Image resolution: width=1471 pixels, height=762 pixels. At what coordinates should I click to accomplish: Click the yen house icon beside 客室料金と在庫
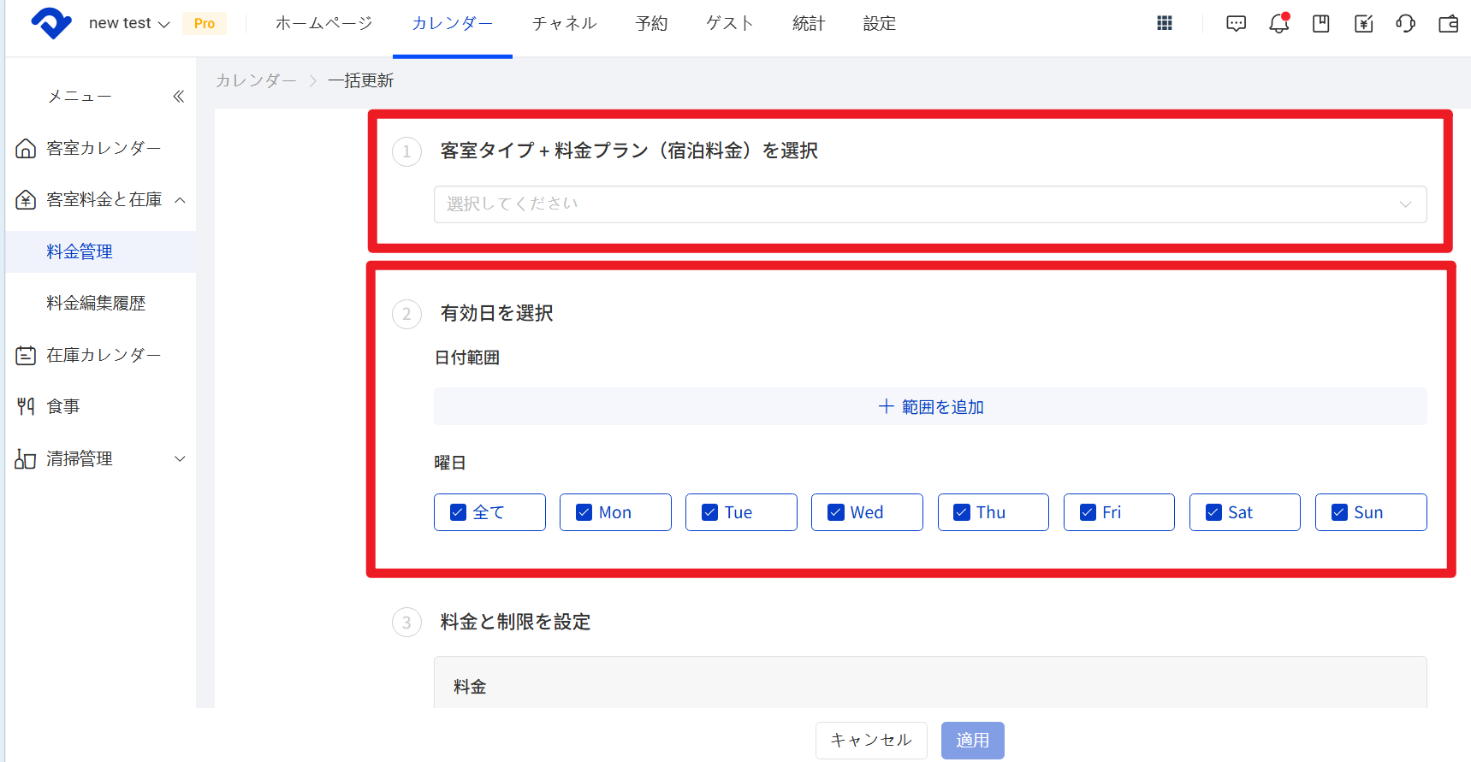pyautogui.click(x=26, y=200)
